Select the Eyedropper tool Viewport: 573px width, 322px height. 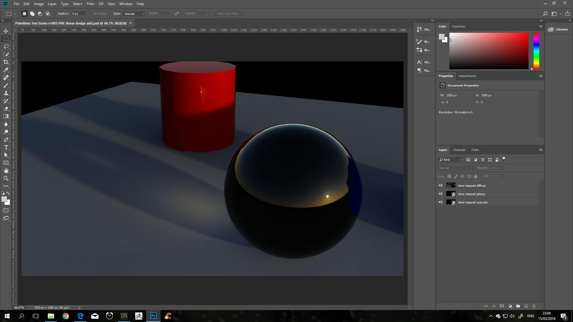[6, 70]
